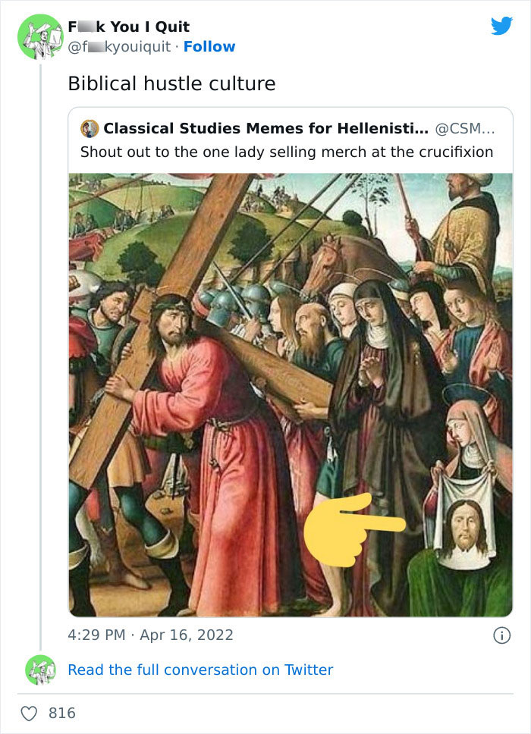The height and width of the screenshot is (734, 531).
Task: Click the "Biblical hustle culture" tweet text
Action: coord(171,83)
